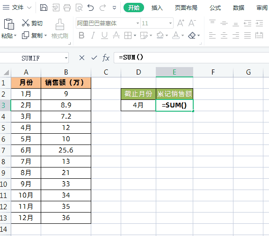Image resolution: width=269 pixels, height=236 pixels.
Task: Click the 格式刷 label
Action: click(x=60, y=36)
